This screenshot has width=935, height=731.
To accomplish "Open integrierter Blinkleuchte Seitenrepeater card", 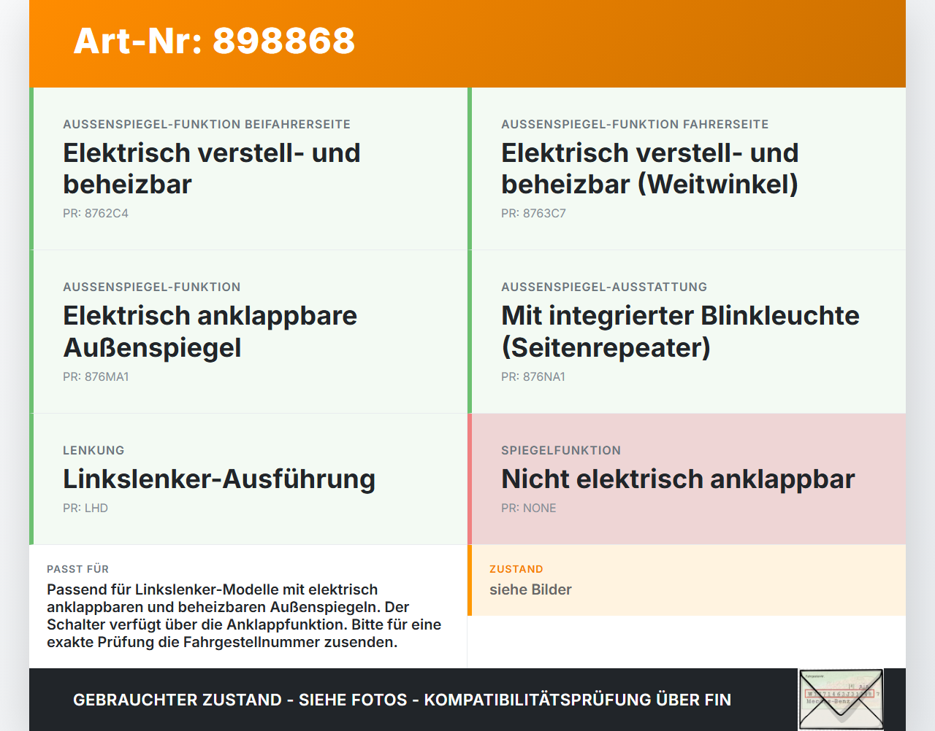I will coord(687,332).
